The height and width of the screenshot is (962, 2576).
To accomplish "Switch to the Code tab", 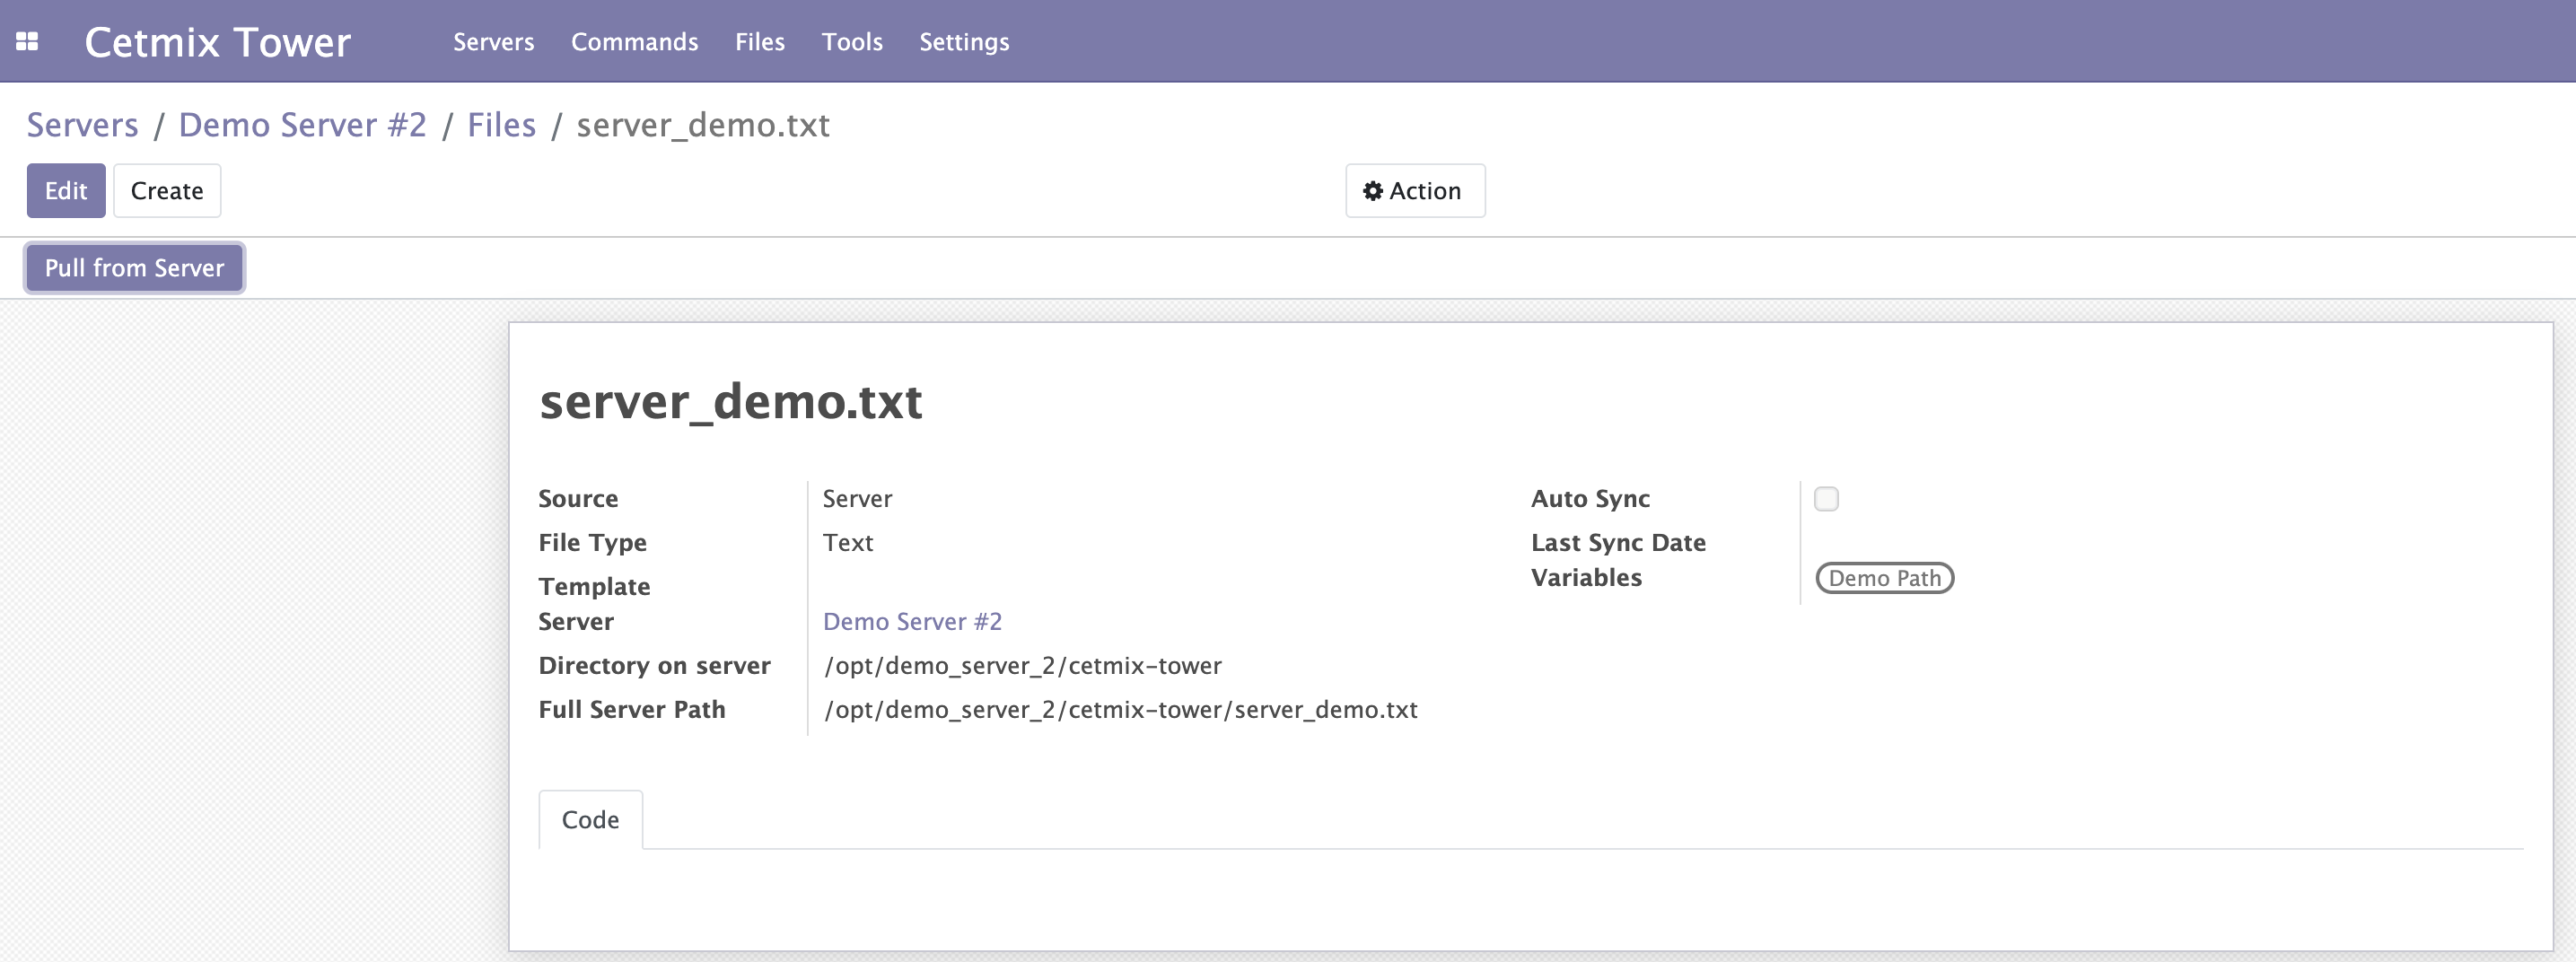I will pyautogui.click(x=590, y=820).
